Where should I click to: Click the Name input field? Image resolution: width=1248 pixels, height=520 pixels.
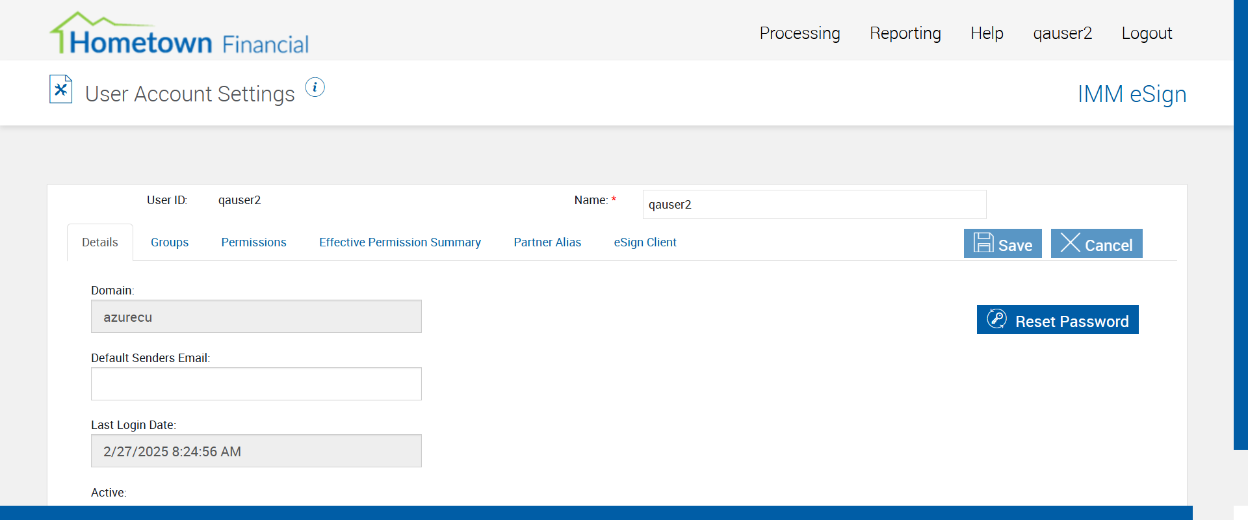click(814, 205)
